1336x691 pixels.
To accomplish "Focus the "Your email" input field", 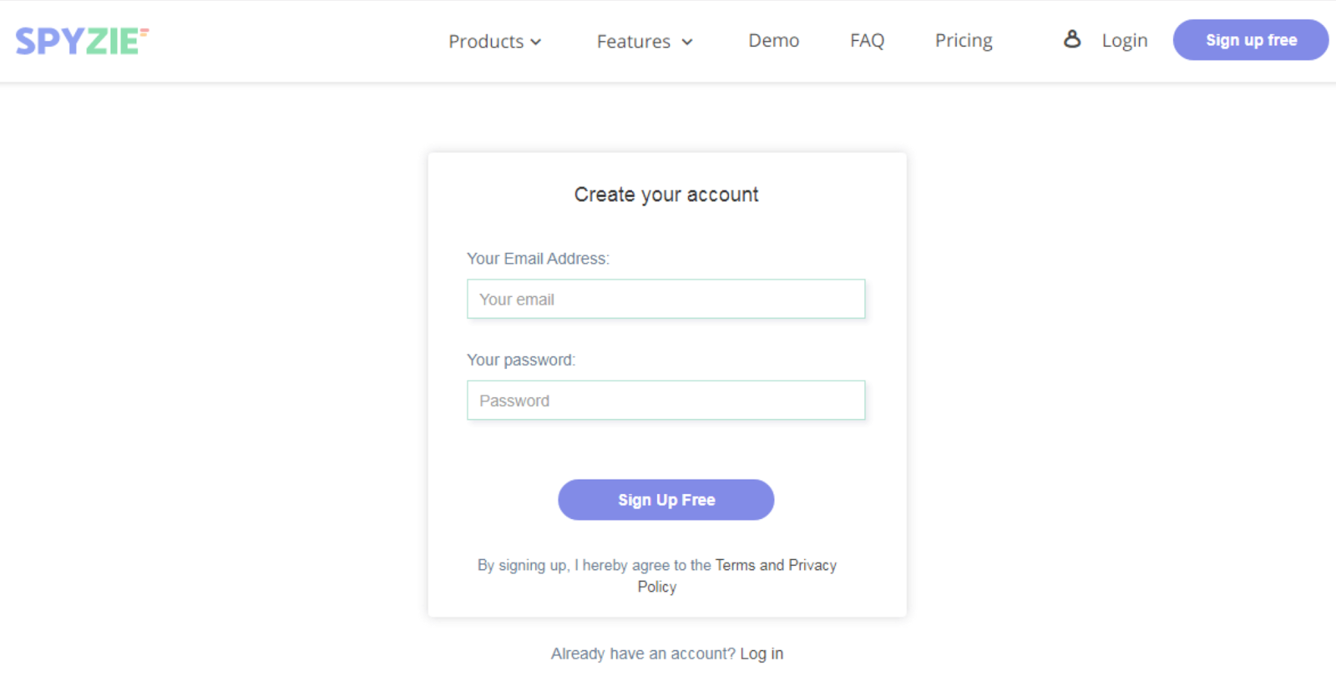I will (665, 299).
